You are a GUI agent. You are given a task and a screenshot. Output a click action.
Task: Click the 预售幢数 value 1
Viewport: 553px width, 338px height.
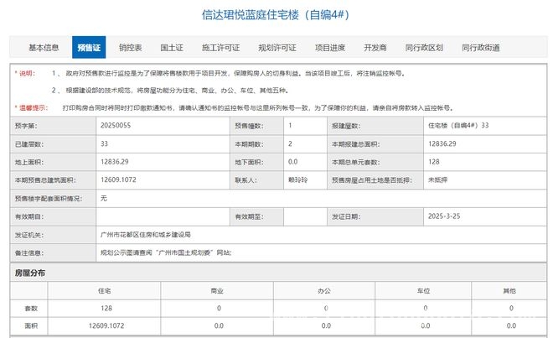pos(290,125)
